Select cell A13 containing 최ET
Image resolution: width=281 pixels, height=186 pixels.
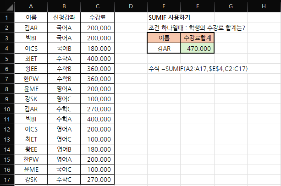click(x=31, y=139)
